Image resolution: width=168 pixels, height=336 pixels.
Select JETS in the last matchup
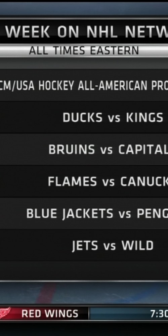point(85,246)
